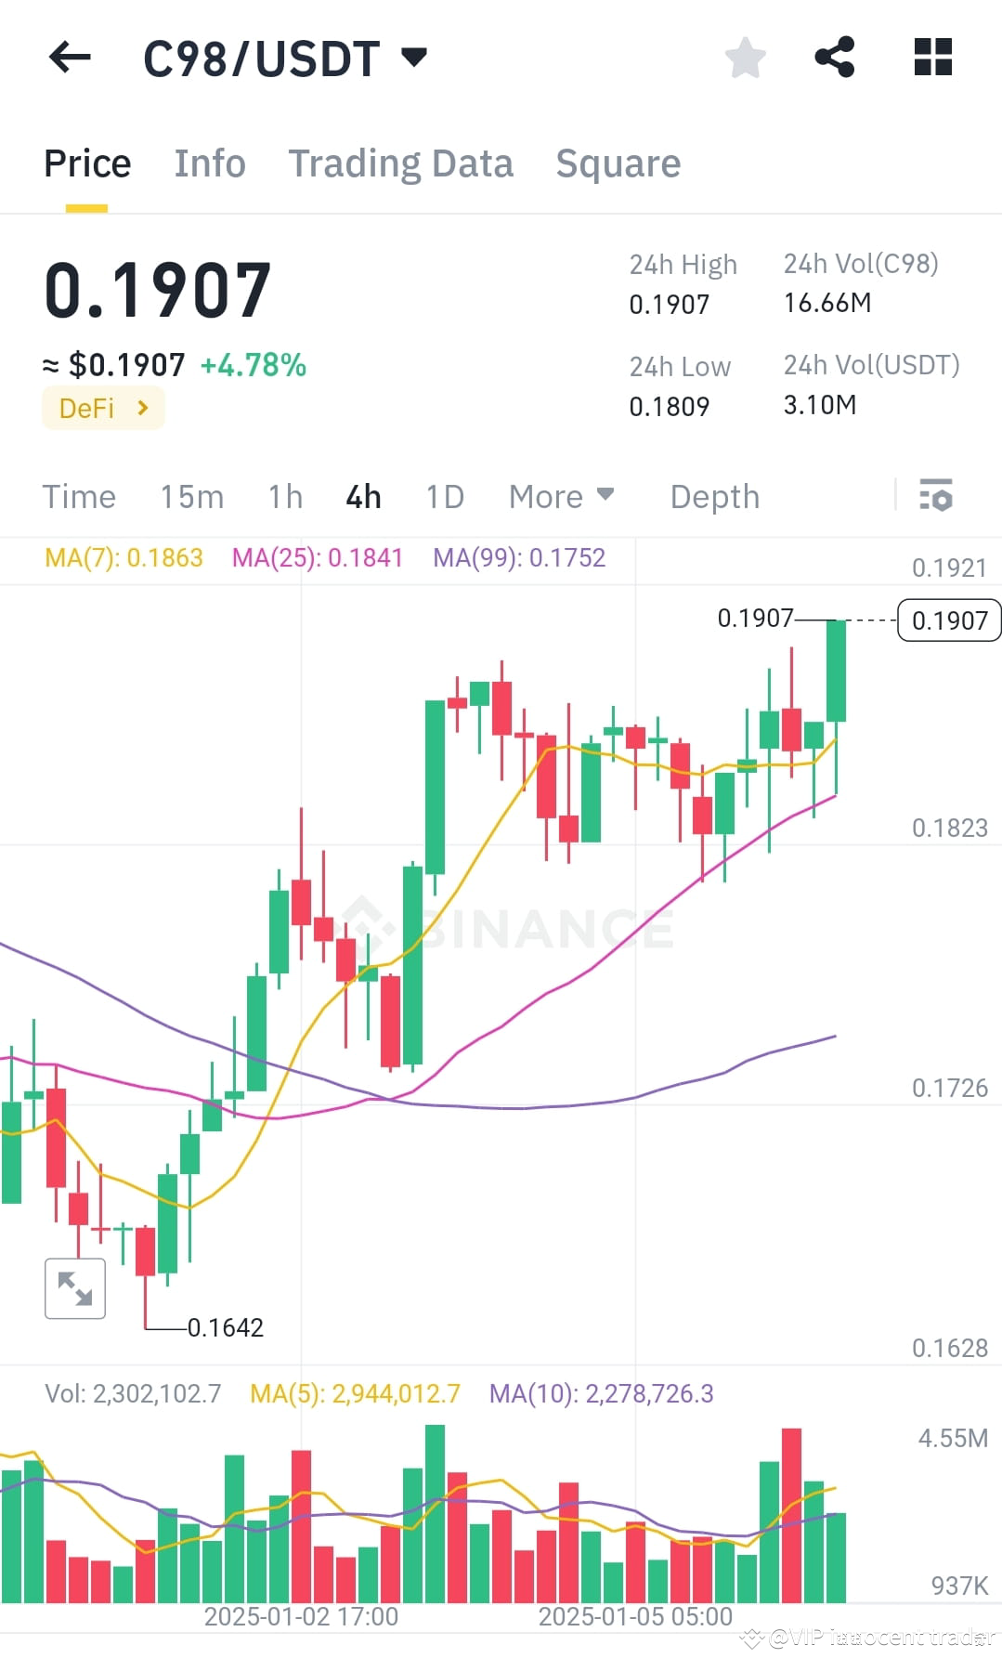Click the back arrow to exit chart
This screenshot has width=1002, height=1658.
[x=70, y=58]
